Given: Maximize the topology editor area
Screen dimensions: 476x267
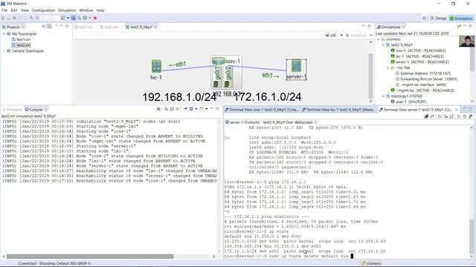Looking at the screenshot, I should (370, 27).
